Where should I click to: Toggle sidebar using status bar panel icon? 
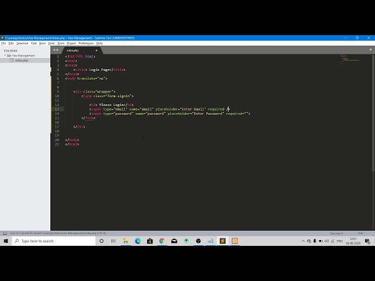(5, 233)
